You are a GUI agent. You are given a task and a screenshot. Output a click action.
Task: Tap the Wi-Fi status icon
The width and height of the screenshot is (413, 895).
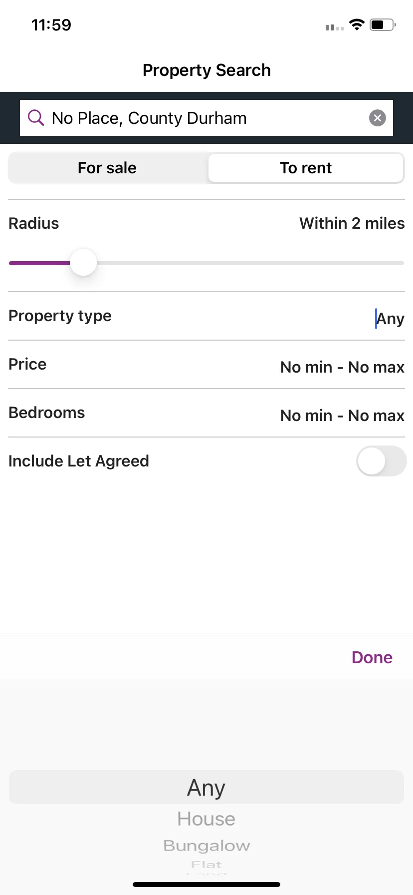coord(357,24)
